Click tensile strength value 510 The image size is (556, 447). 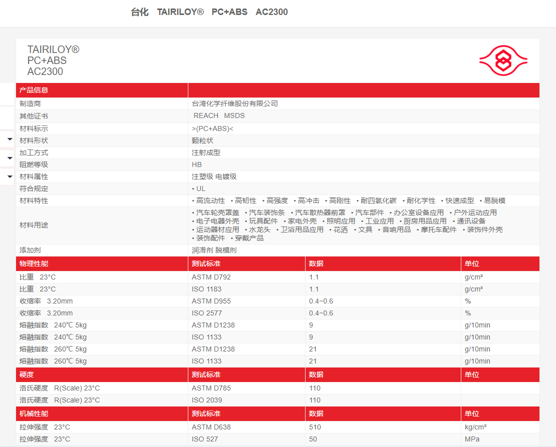click(x=315, y=427)
